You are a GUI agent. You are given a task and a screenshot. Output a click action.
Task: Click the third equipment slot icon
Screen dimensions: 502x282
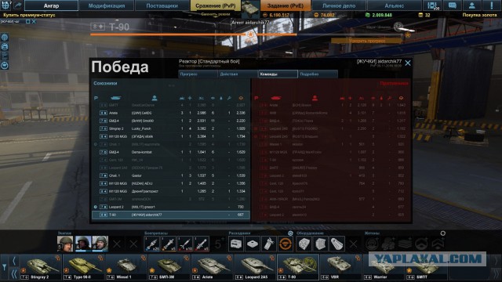point(336,244)
